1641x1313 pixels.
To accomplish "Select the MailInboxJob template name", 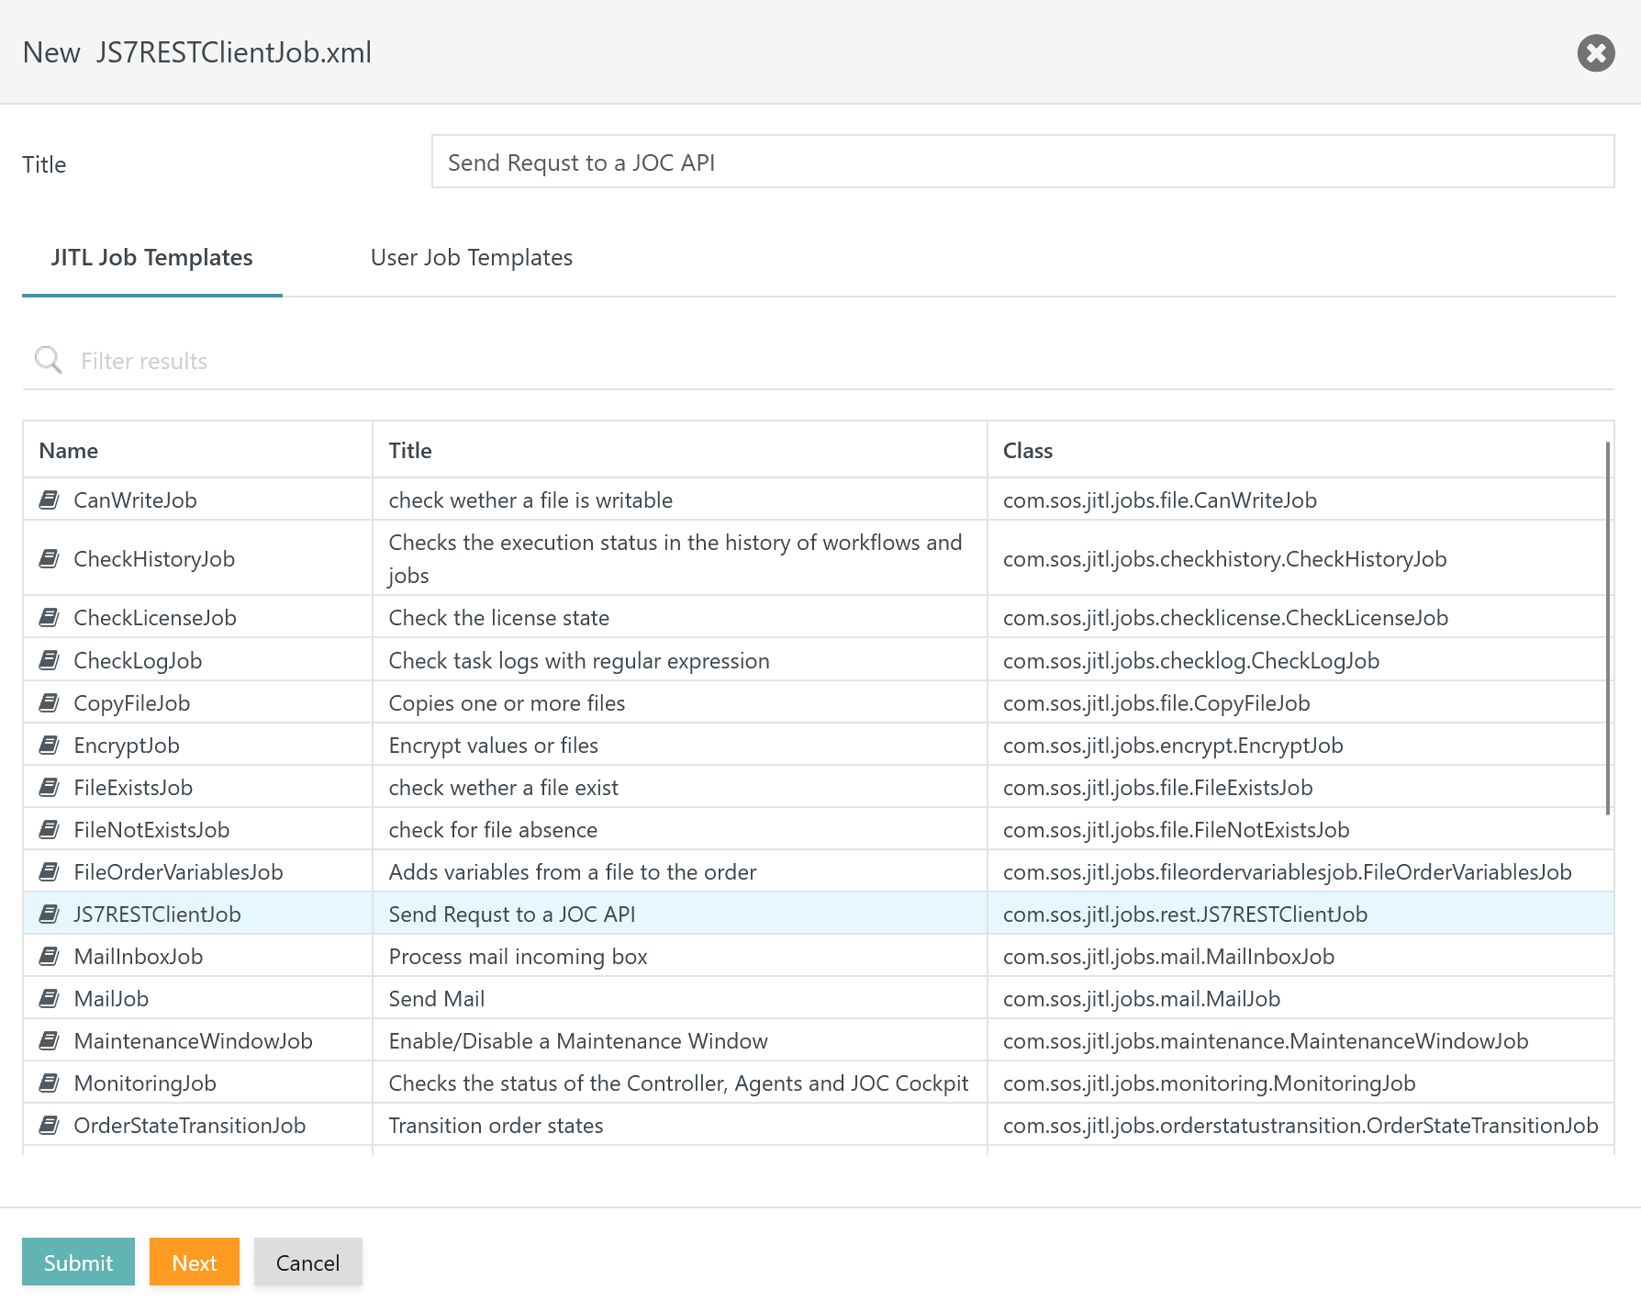I will (x=139, y=956).
